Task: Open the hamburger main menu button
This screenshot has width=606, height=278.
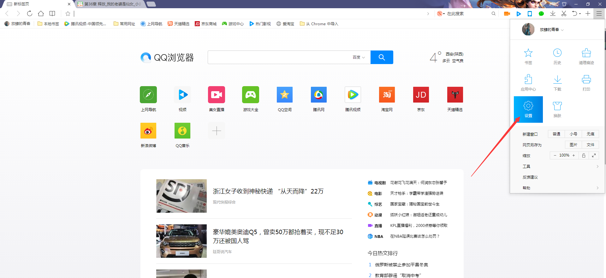Action: [599, 14]
